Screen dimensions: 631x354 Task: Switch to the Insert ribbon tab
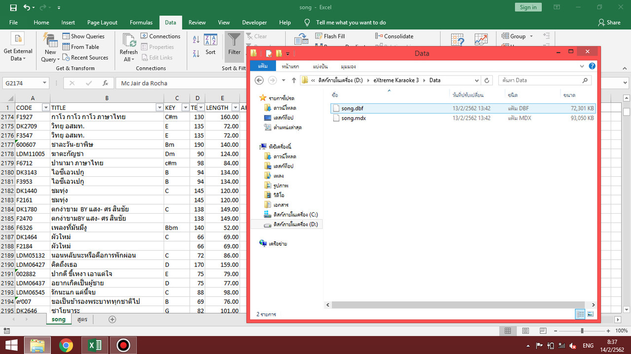tap(68, 22)
